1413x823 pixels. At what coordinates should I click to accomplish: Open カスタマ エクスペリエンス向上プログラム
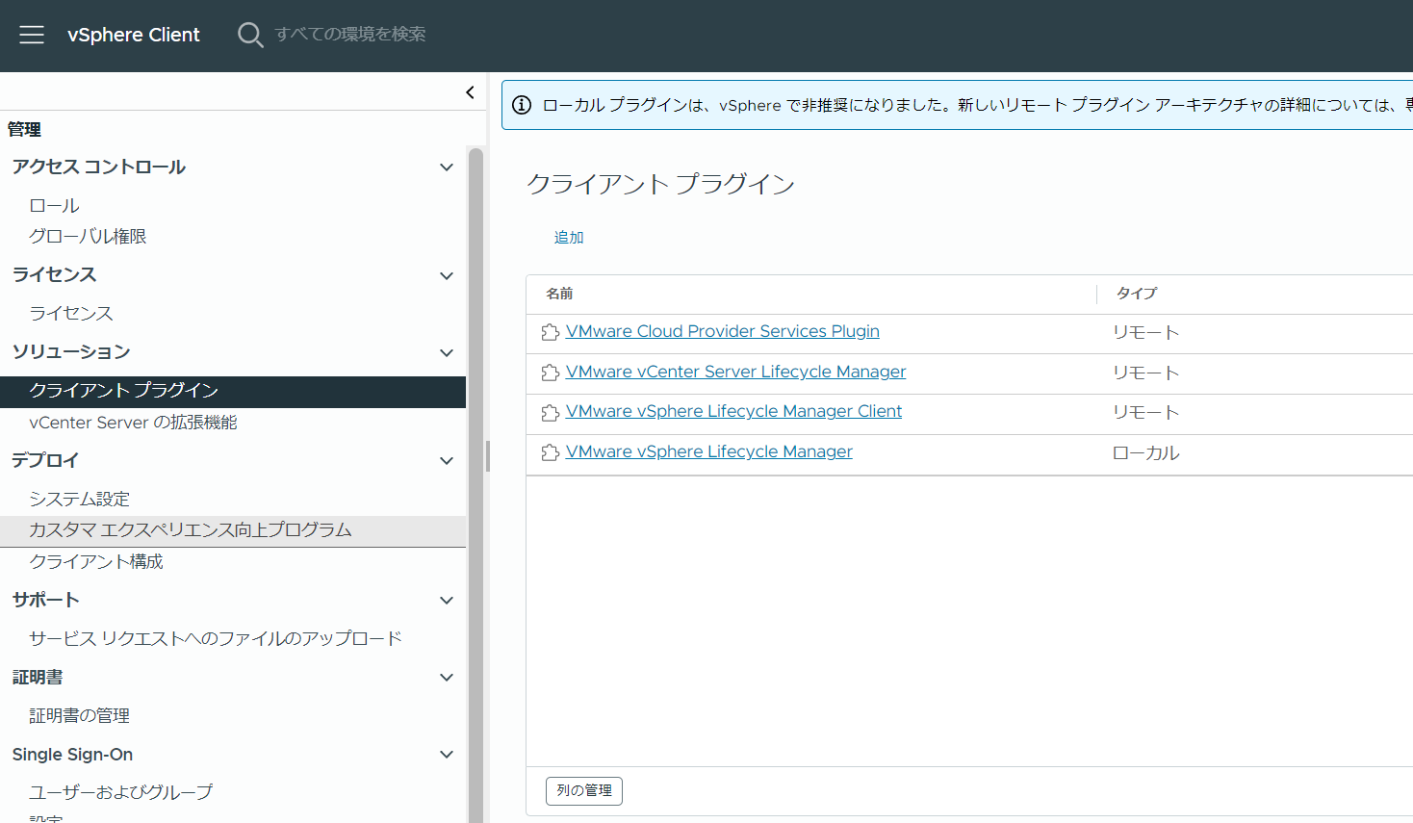[233, 531]
